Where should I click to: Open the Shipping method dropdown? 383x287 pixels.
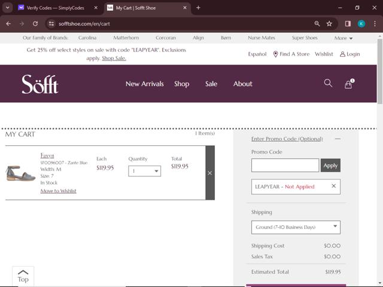coord(296,227)
